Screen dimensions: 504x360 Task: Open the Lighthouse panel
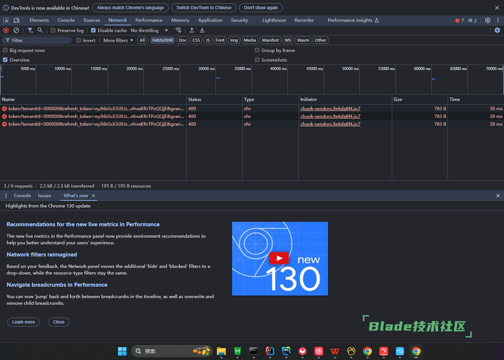[x=274, y=20]
